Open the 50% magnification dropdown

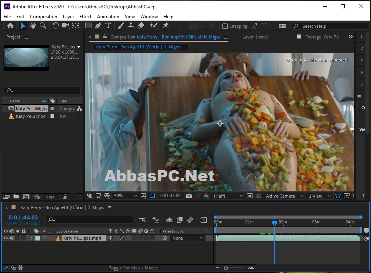(125, 196)
